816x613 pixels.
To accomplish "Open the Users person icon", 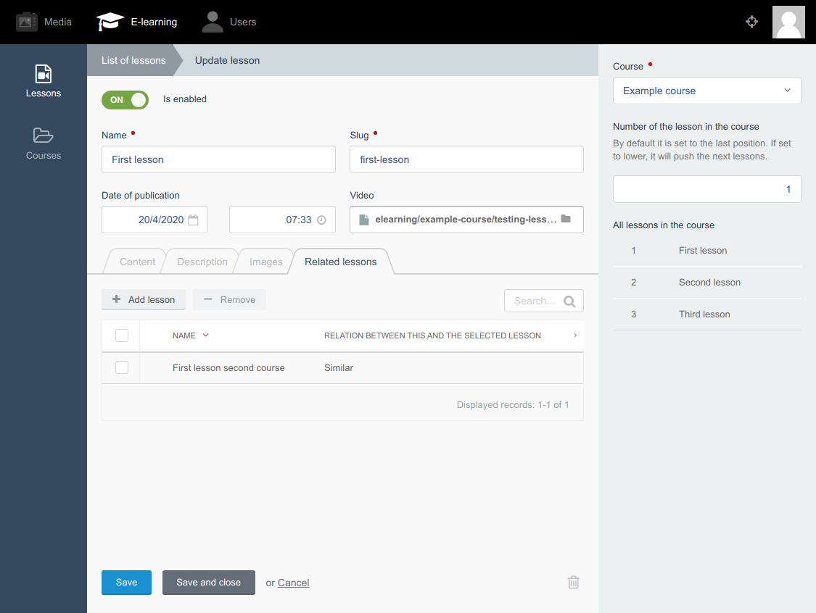I will point(213,22).
